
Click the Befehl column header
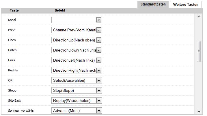point(60,10)
